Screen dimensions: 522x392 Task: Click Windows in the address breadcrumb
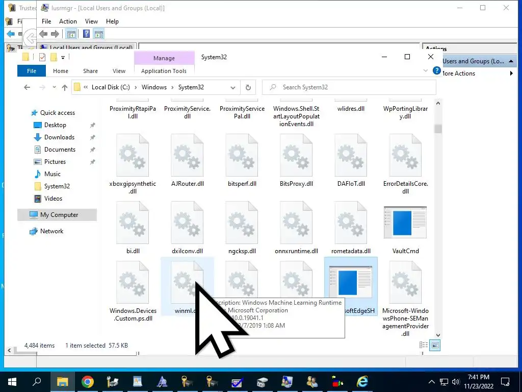(154, 87)
